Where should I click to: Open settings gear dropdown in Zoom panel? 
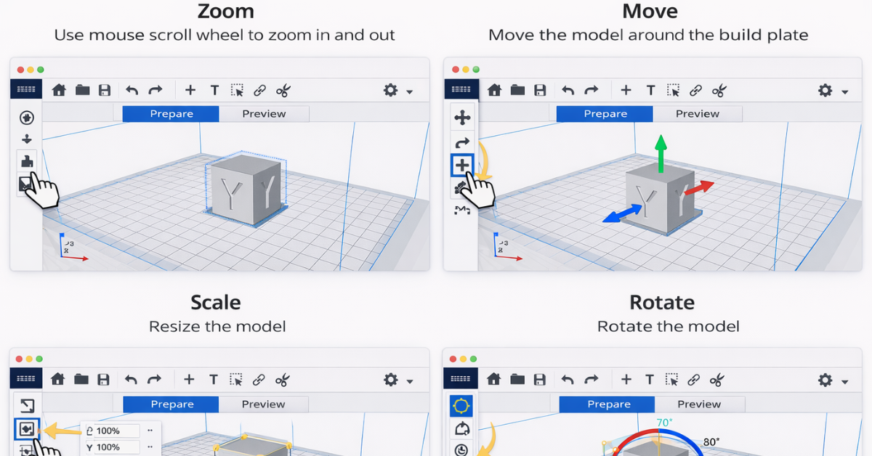(x=397, y=90)
